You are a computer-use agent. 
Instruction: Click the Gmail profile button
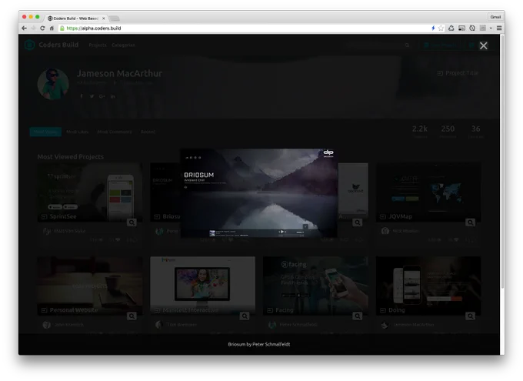(x=495, y=17)
